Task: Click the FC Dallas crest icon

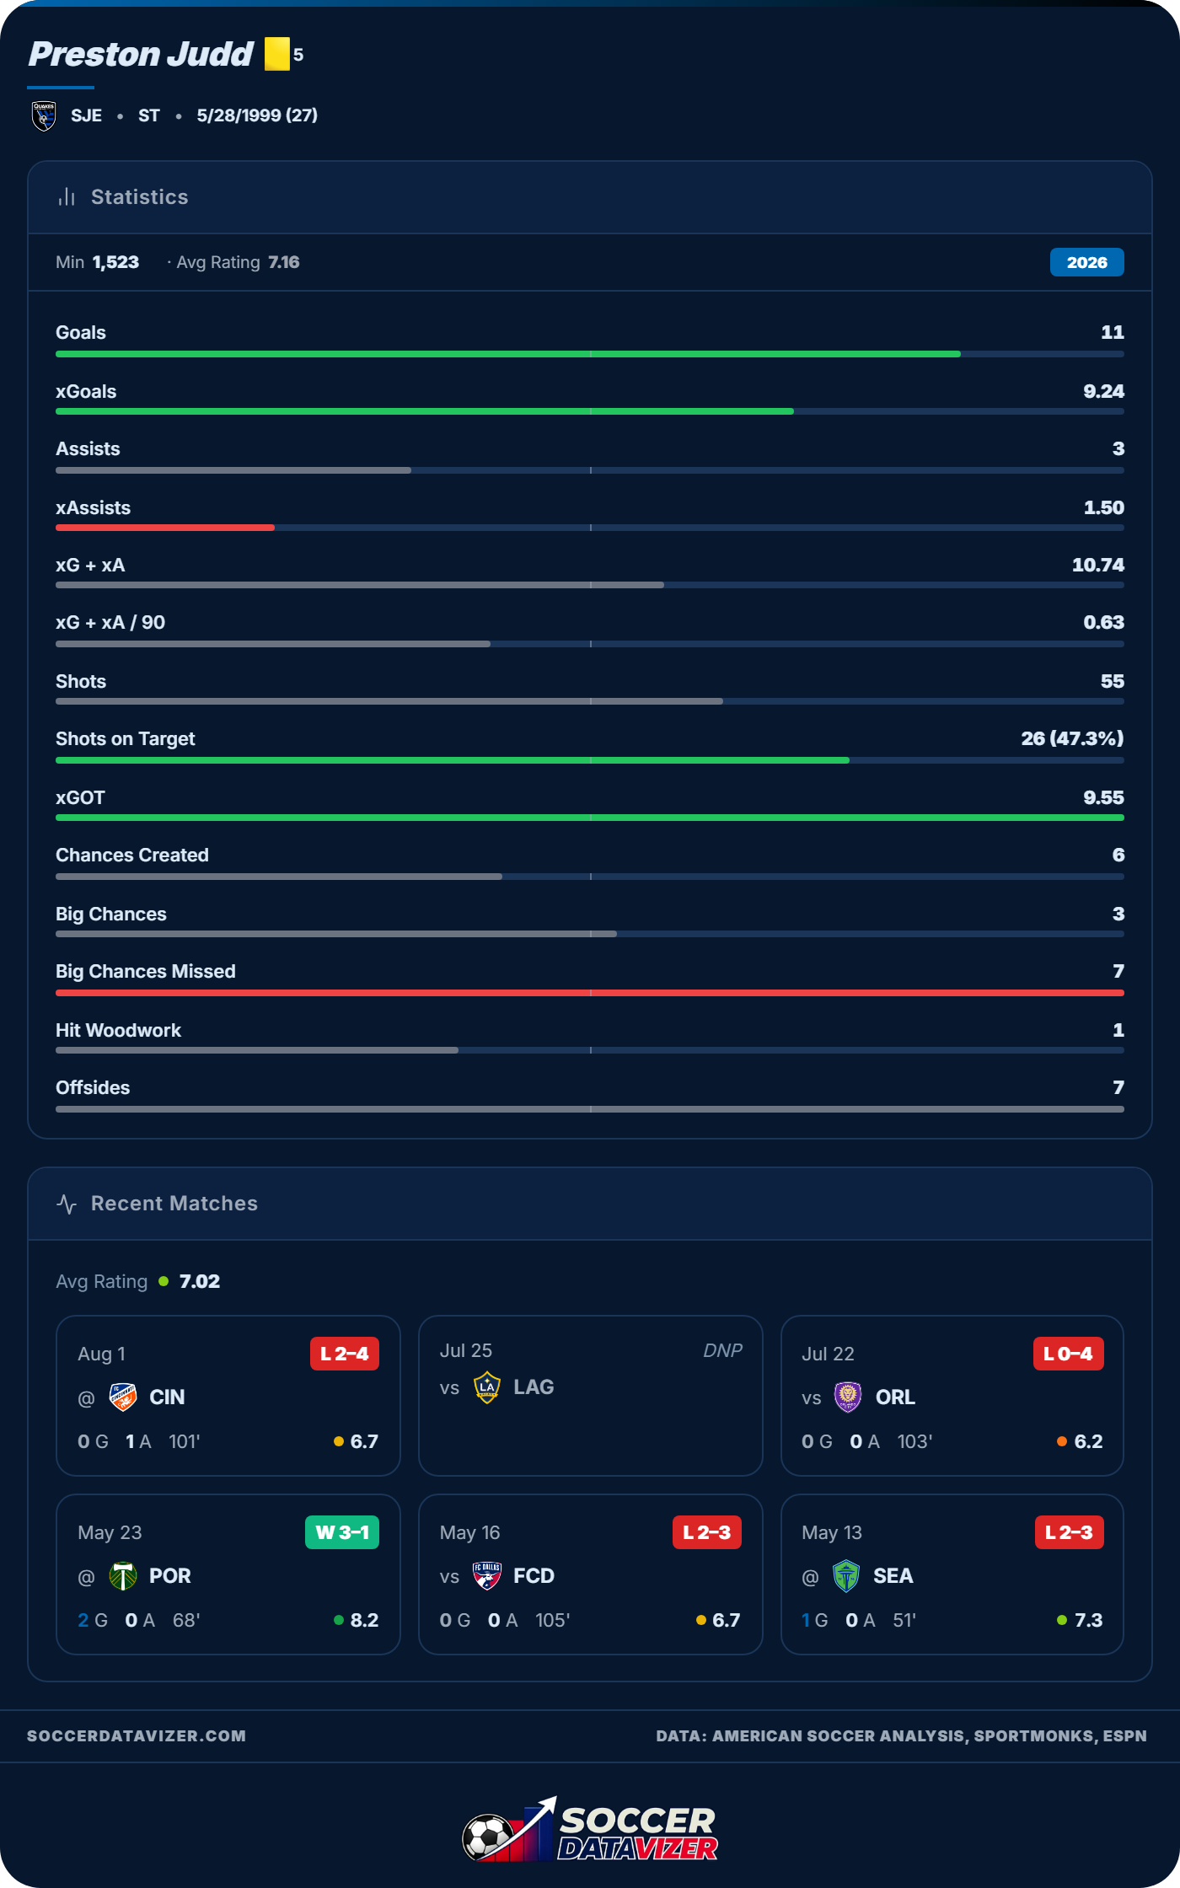Action: pyautogui.click(x=487, y=1576)
